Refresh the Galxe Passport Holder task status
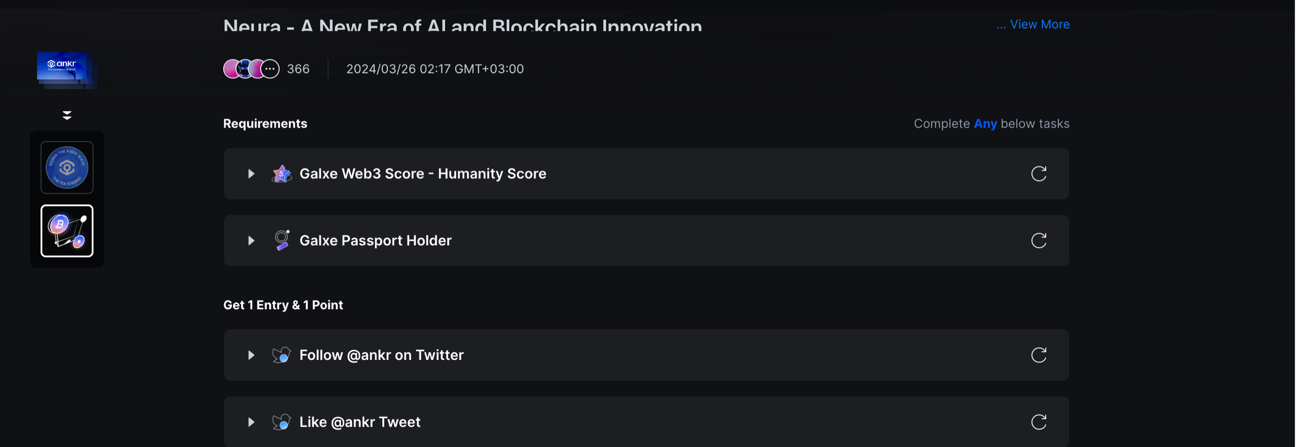 pyautogui.click(x=1038, y=240)
